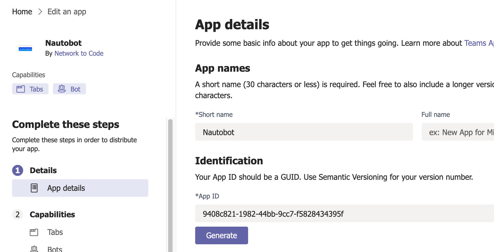Click the document icon beside App details

point(34,188)
